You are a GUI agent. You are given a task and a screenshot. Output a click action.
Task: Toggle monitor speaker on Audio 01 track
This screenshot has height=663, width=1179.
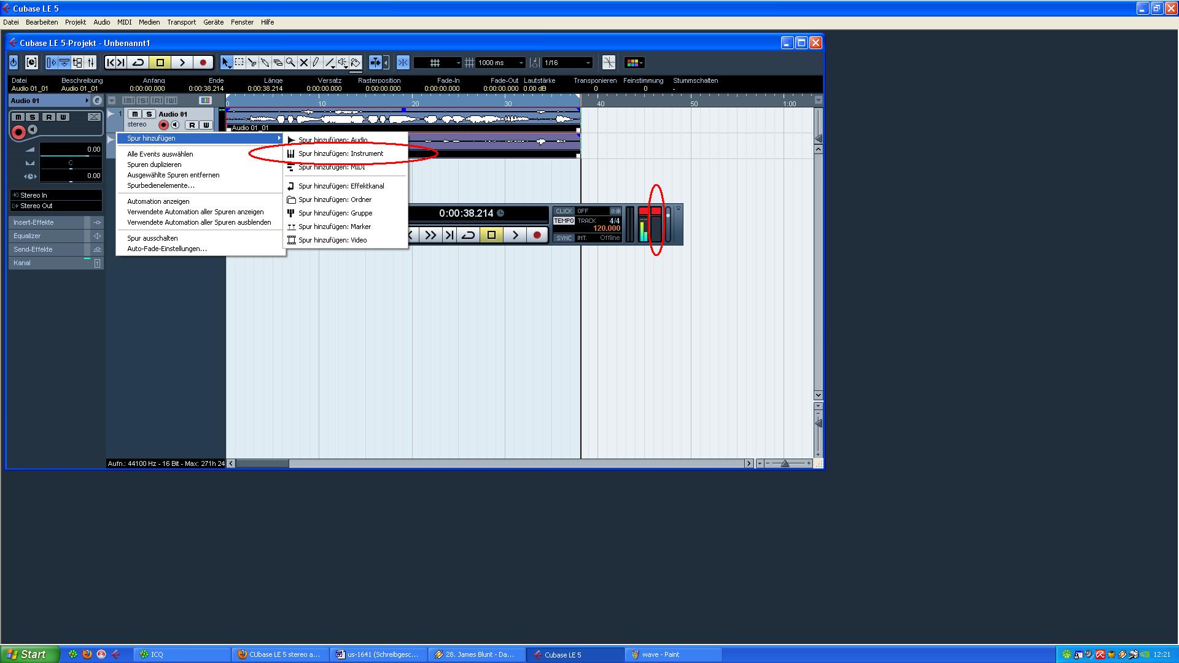coord(174,125)
